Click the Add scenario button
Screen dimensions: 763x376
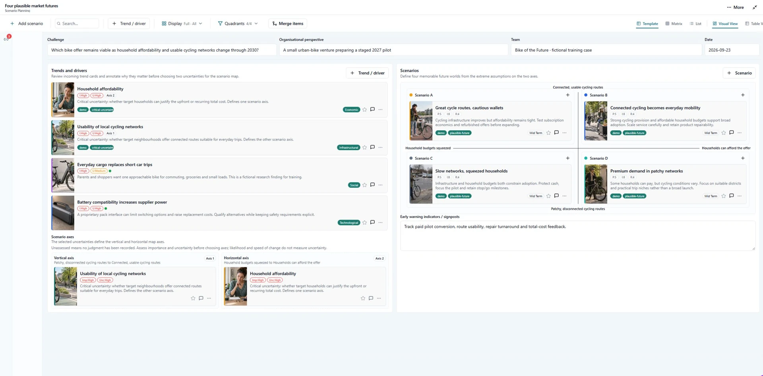27,23
